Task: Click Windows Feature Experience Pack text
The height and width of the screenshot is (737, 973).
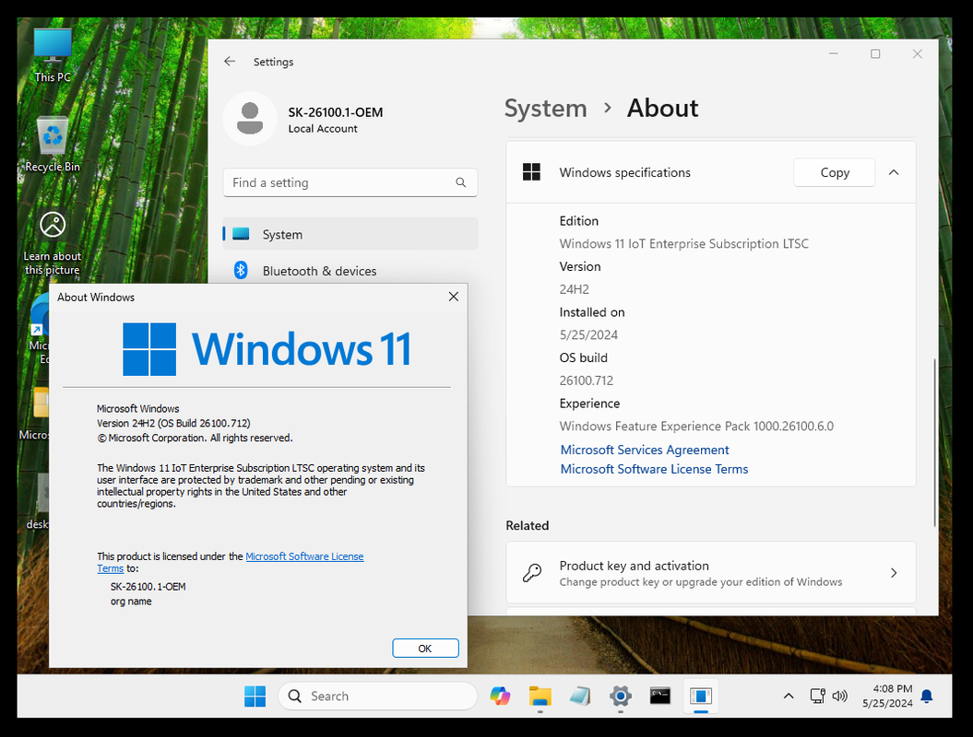Action: coord(696,426)
